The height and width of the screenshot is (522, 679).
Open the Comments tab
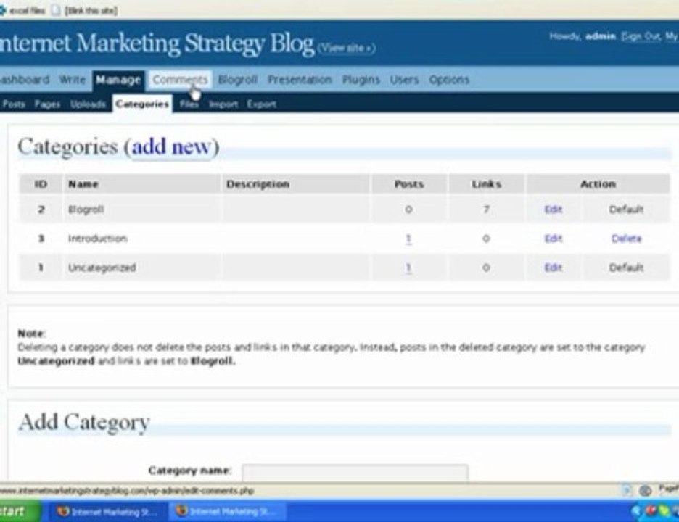[x=180, y=80]
